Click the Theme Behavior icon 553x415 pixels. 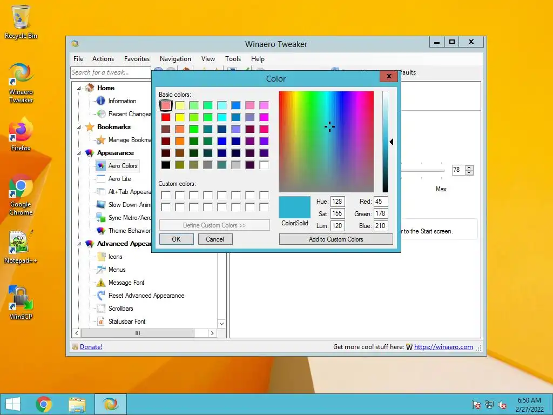click(x=101, y=231)
